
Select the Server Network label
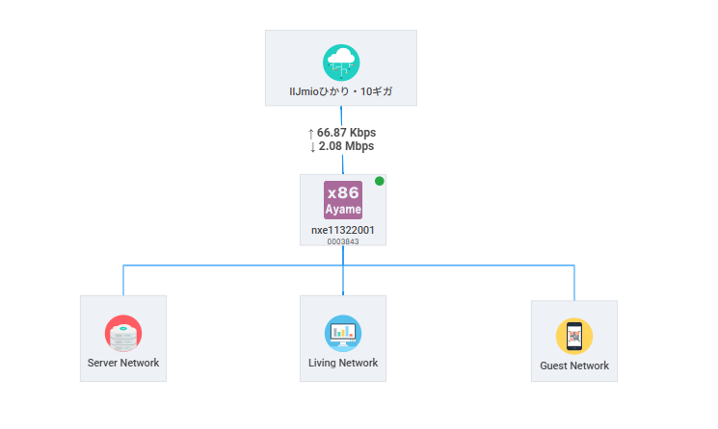click(122, 364)
